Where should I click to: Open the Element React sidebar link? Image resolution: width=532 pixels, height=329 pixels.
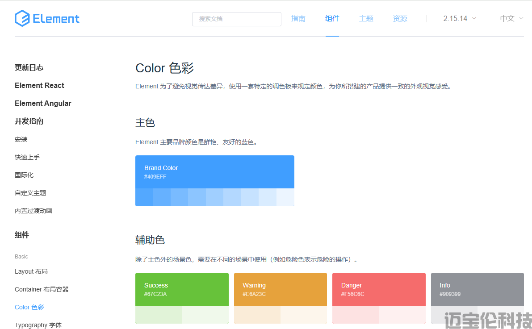(x=39, y=85)
